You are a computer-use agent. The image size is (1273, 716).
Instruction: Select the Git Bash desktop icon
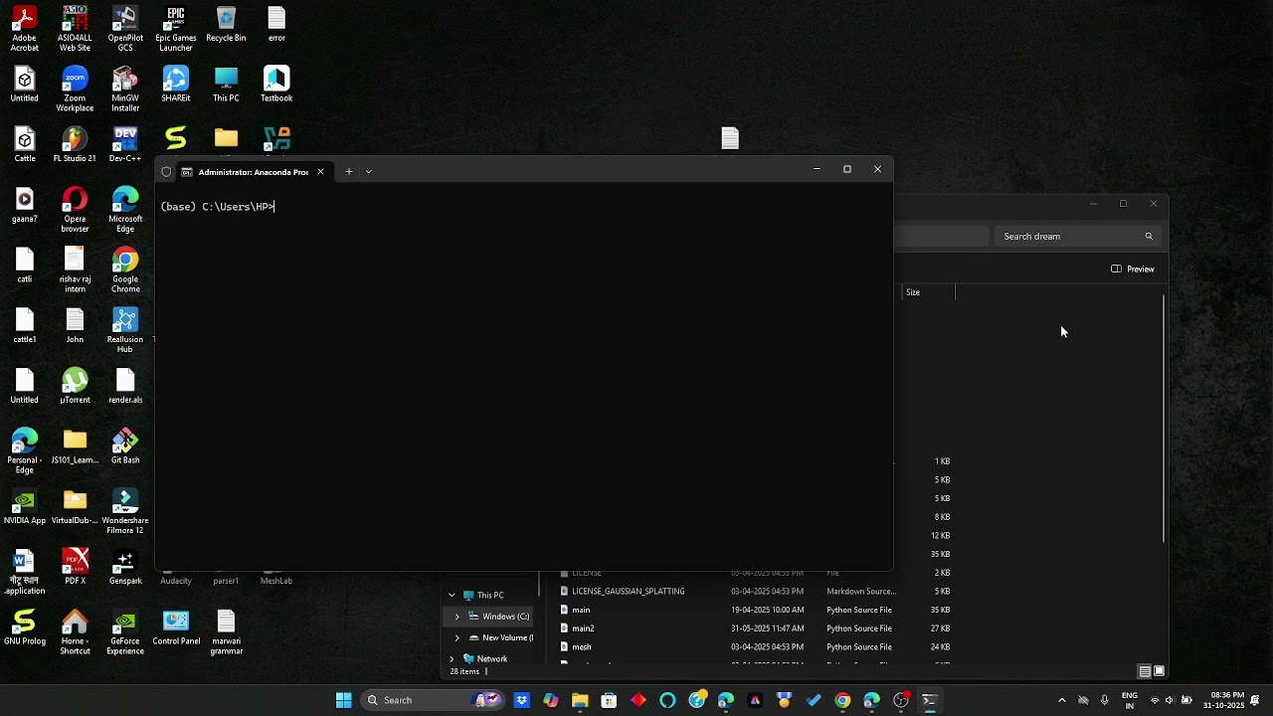point(125,447)
